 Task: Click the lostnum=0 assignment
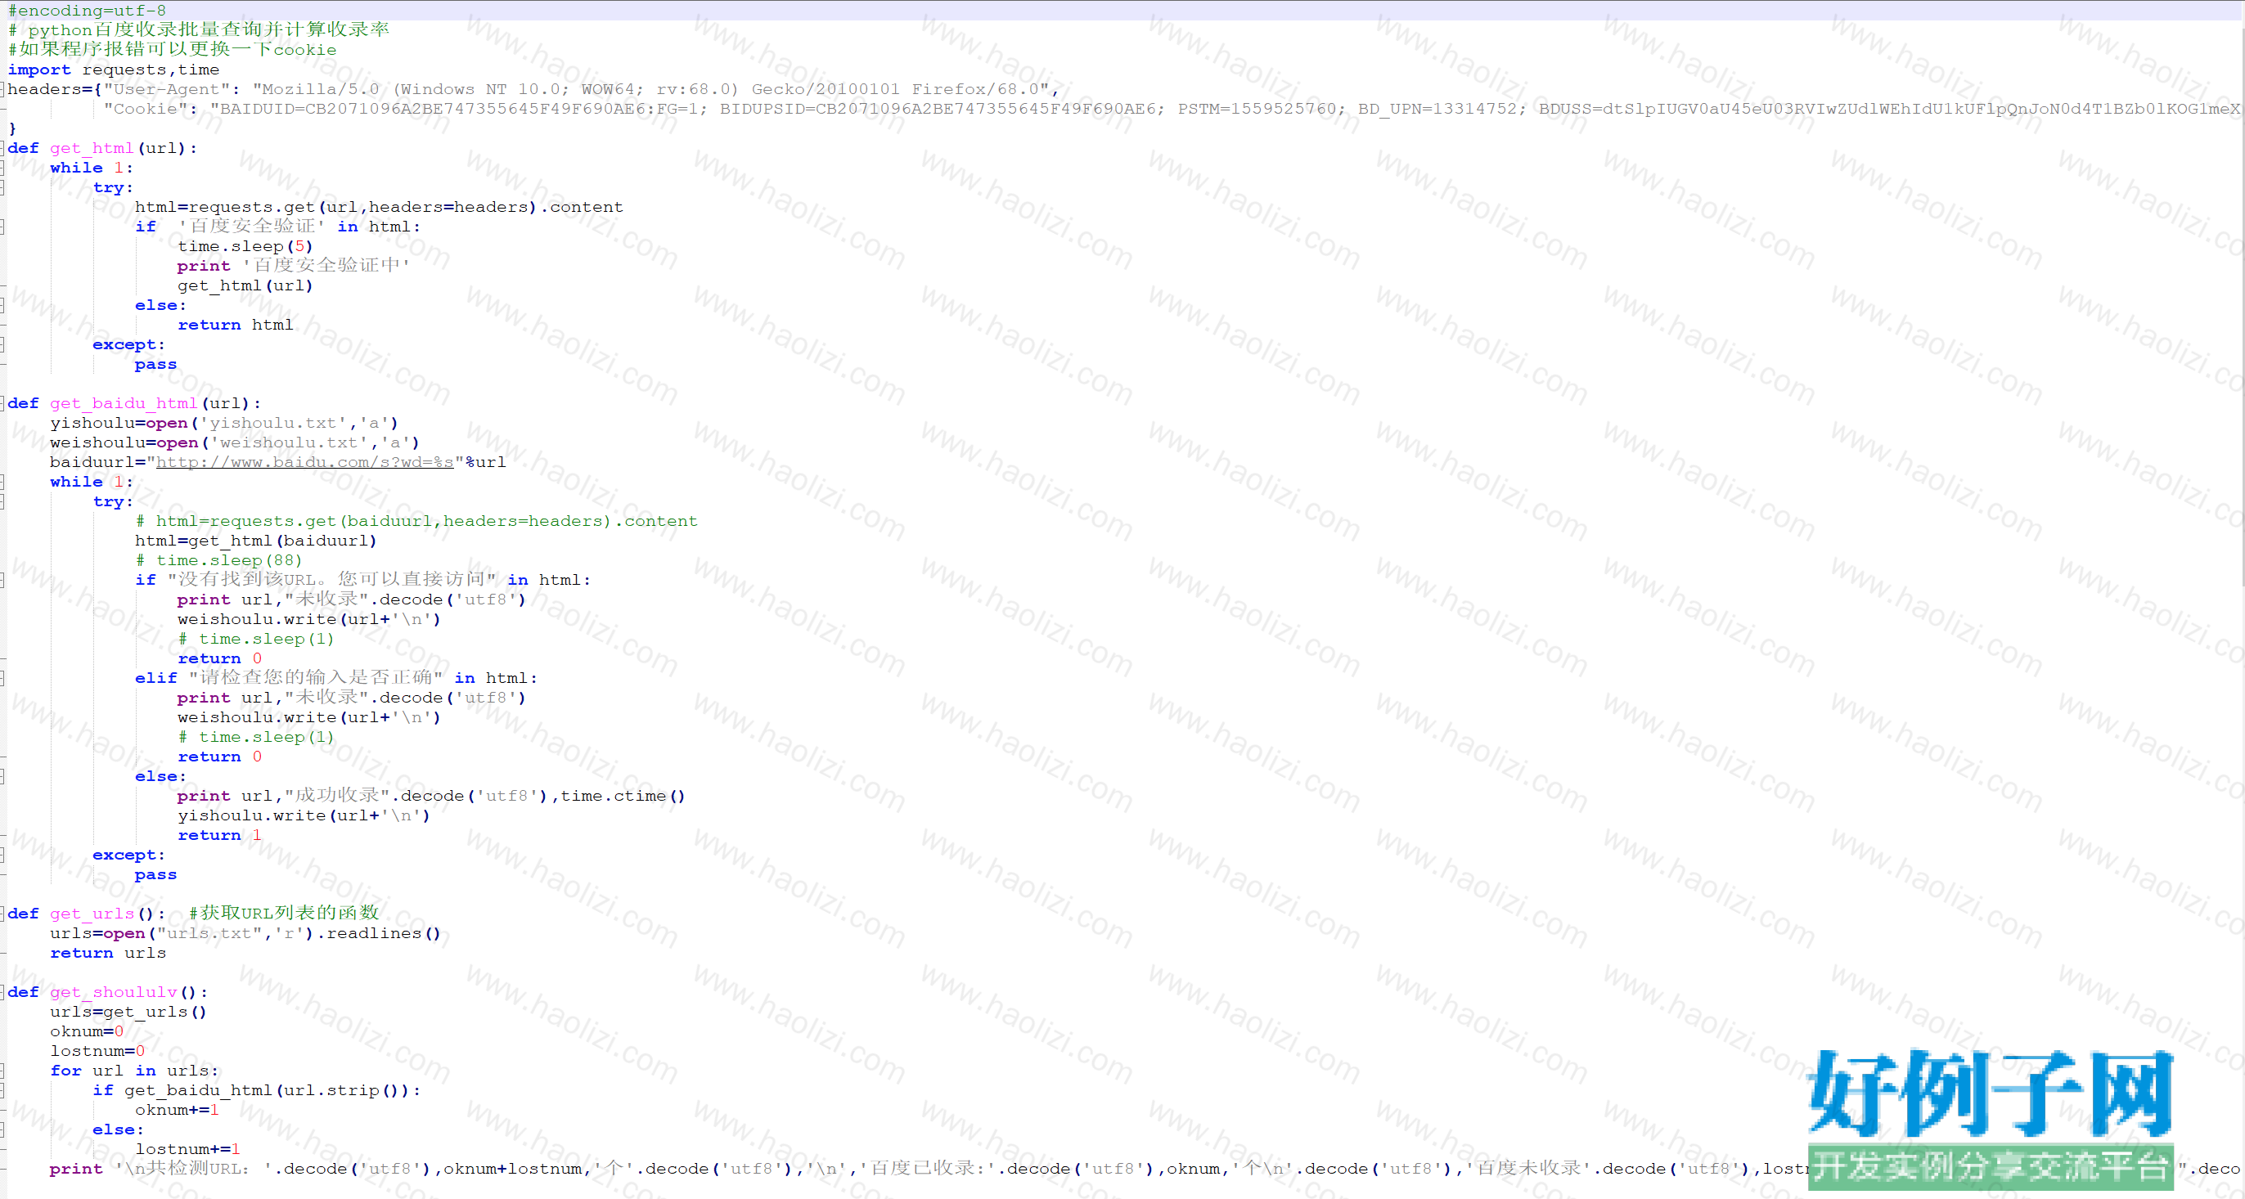[x=97, y=1051]
